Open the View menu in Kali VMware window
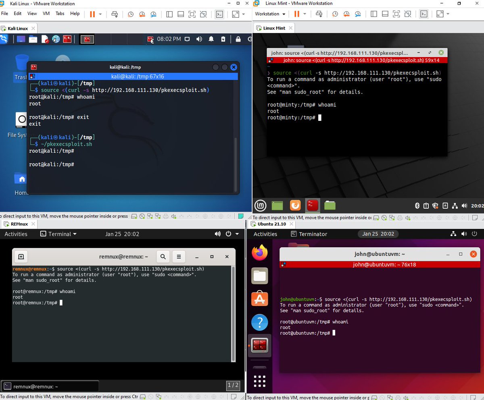This screenshot has height=400, width=484. (x=32, y=13)
